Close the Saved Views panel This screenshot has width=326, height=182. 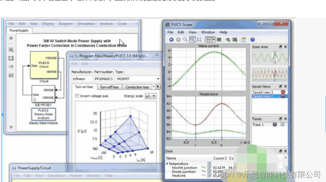point(286,86)
